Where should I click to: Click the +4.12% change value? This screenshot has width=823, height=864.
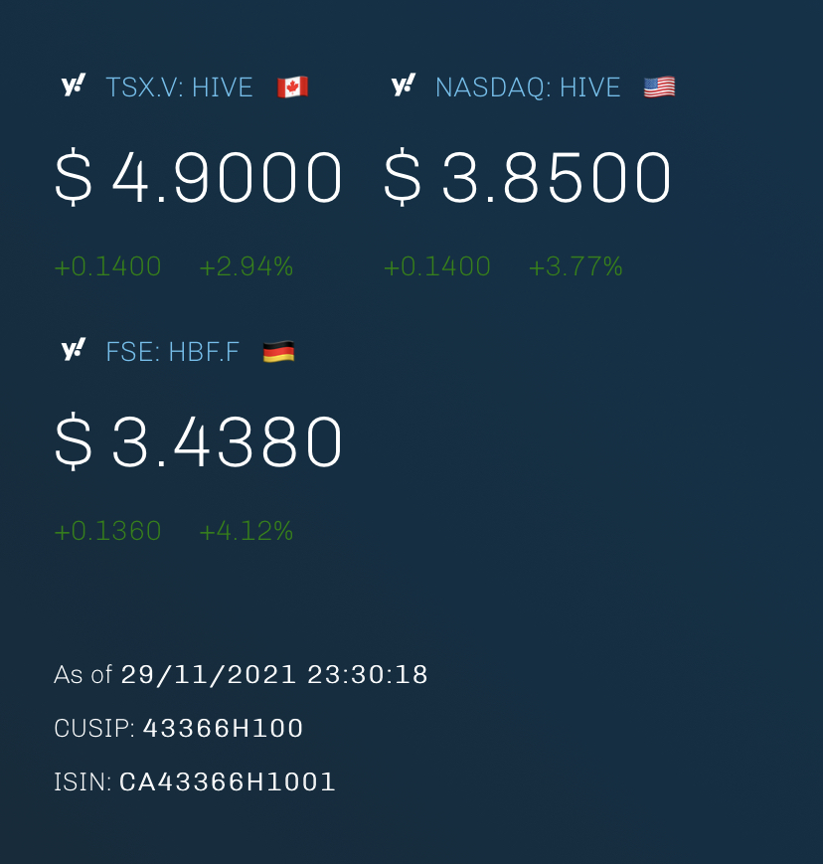point(246,531)
